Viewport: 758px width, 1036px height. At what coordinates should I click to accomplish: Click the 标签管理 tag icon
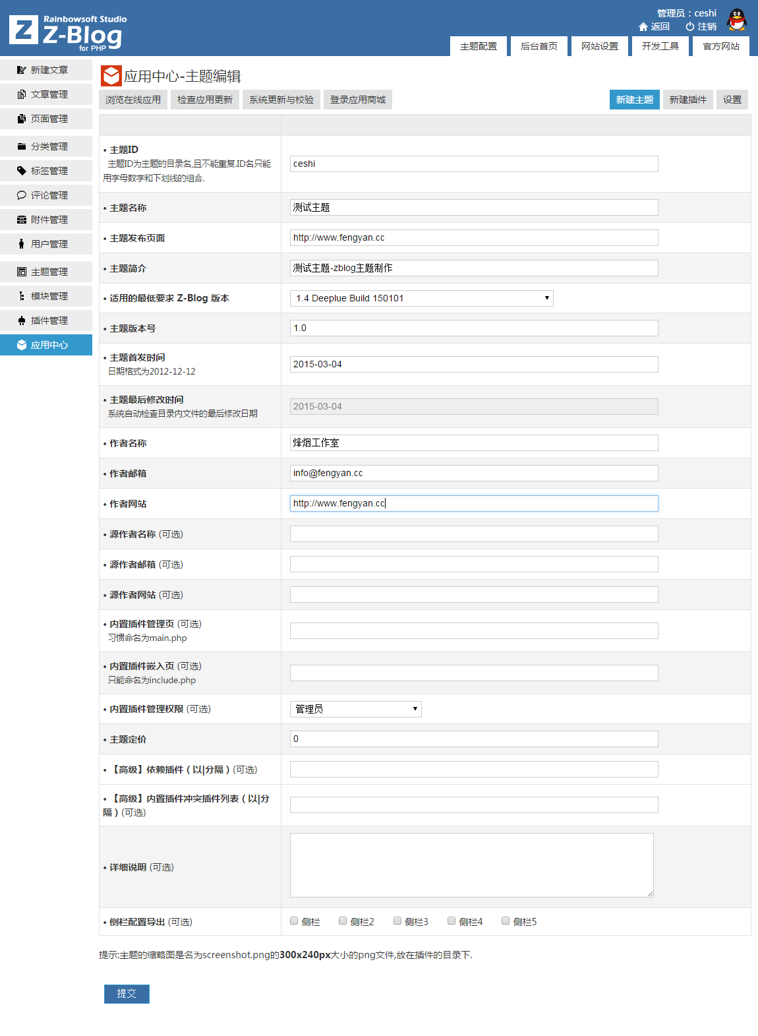pos(22,171)
